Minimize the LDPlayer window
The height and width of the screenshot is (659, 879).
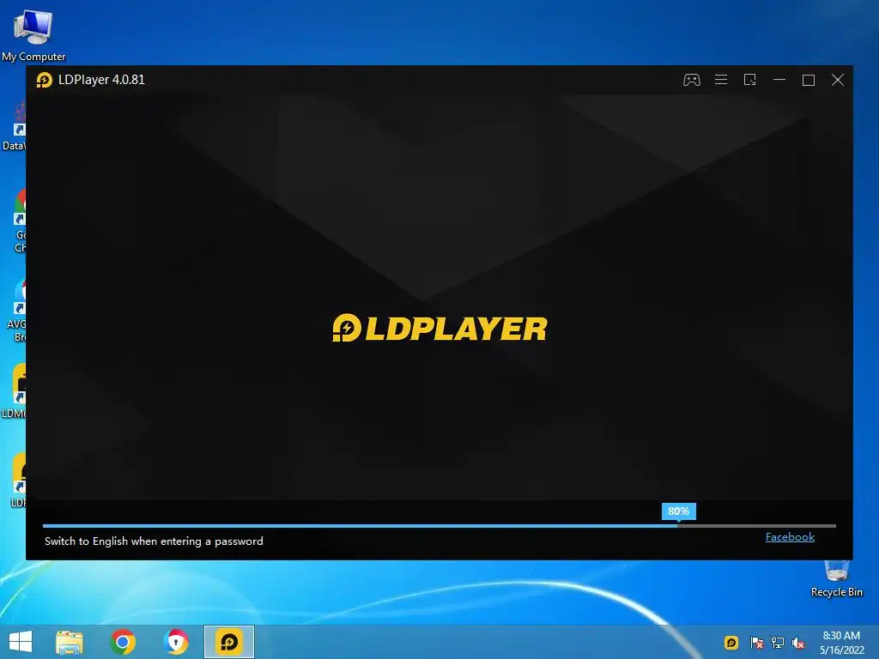click(779, 80)
